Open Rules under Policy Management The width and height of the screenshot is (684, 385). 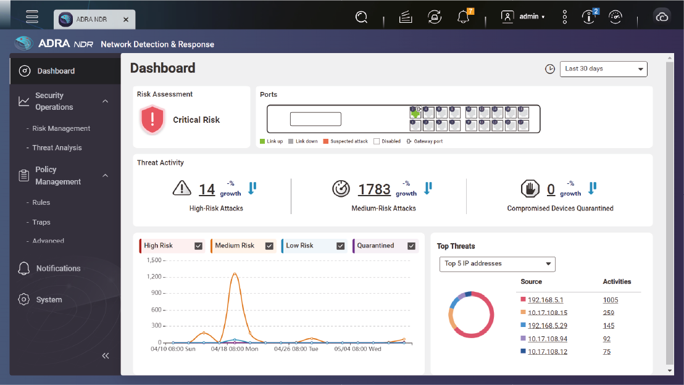click(41, 202)
